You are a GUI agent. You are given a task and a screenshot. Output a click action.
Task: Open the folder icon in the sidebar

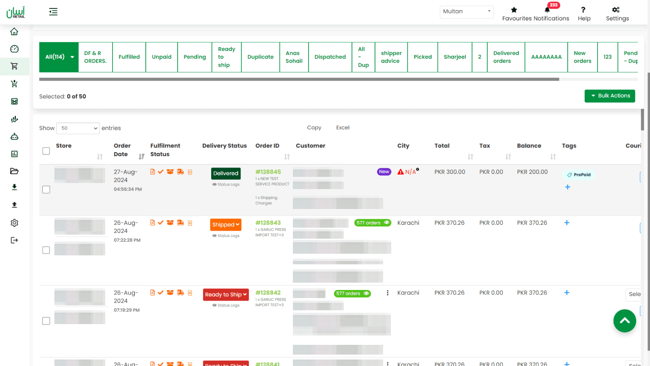[14, 171]
